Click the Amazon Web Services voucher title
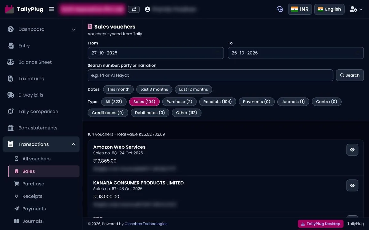The height and width of the screenshot is (230, 369). coord(119,147)
